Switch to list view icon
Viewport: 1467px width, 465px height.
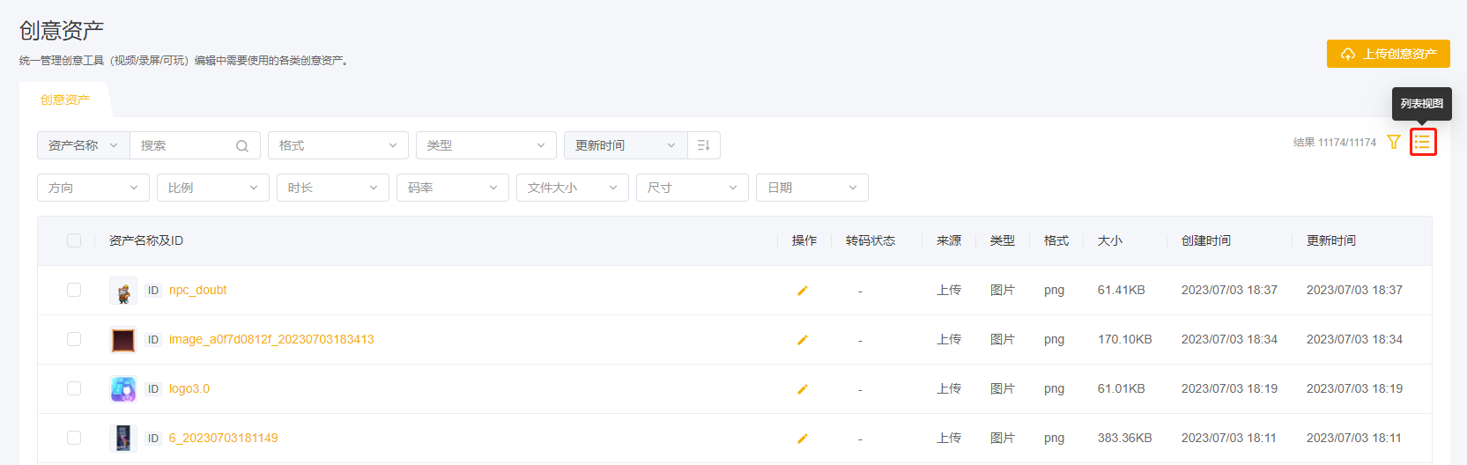(x=1423, y=142)
